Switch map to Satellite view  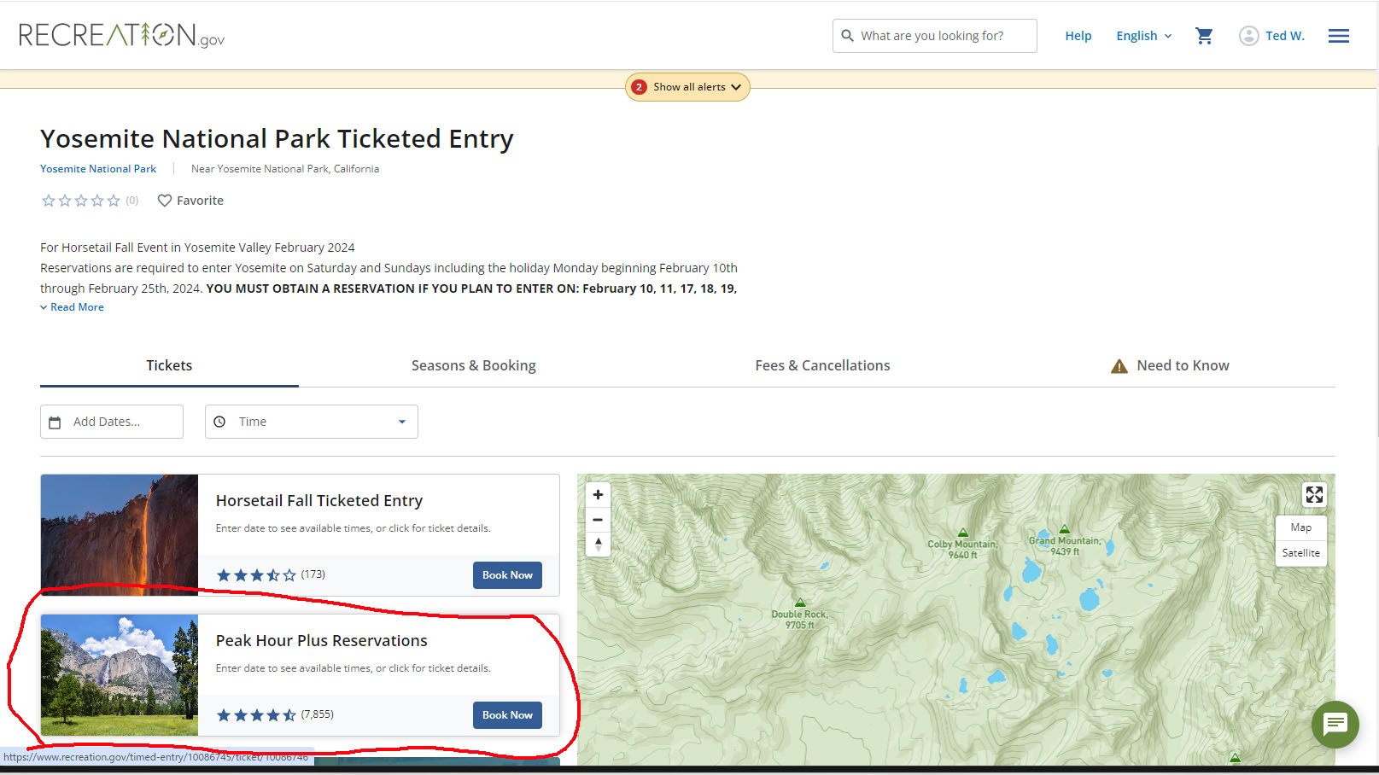pyautogui.click(x=1300, y=553)
